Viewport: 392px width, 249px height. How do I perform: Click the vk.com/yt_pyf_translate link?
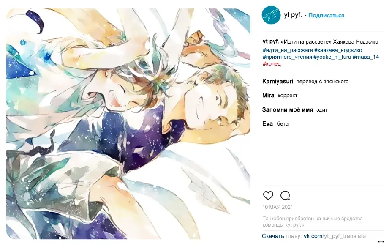(x=335, y=236)
